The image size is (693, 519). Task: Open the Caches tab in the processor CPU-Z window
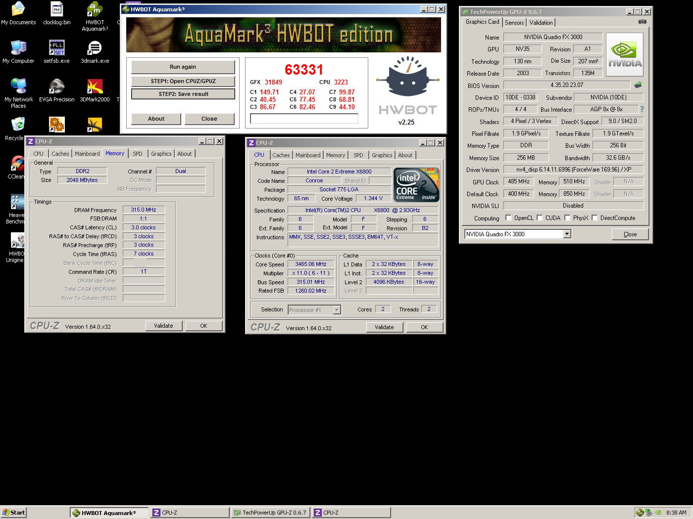(x=281, y=155)
